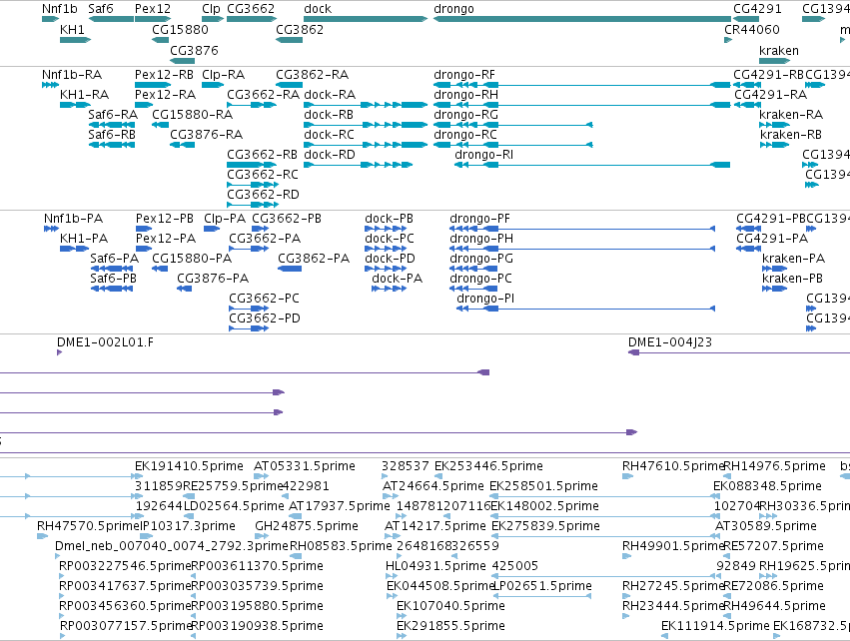The width and height of the screenshot is (850, 641).
Task: Select the CG3662-RC transcript
Action: click(x=253, y=185)
